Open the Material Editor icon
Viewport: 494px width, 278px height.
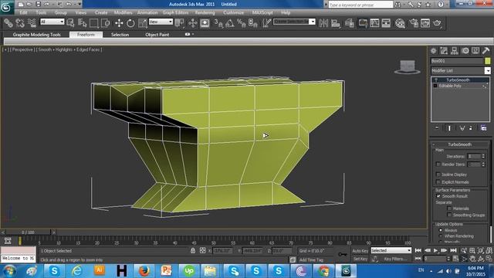click(400, 23)
